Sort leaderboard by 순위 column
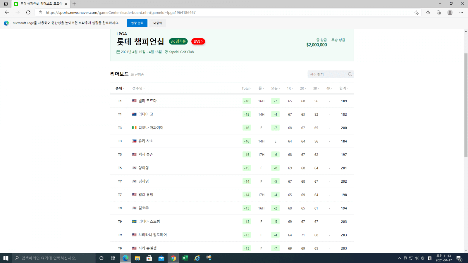 pos(120,88)
